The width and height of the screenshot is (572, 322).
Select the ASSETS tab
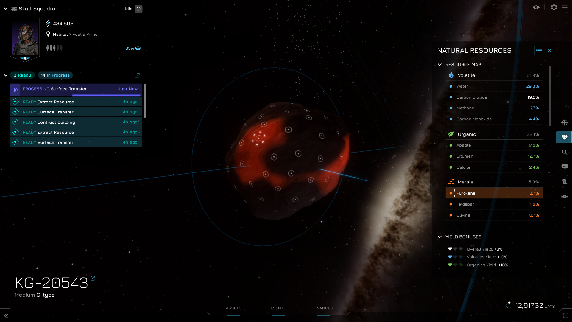(233, 308)
